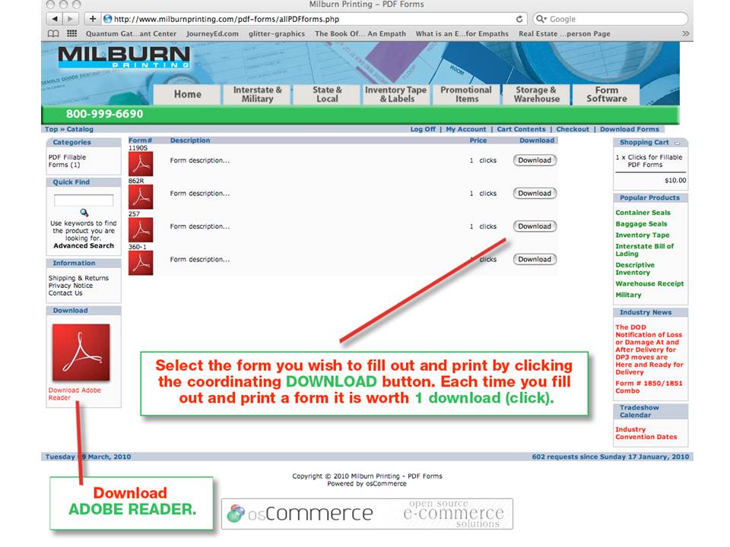Viewport: 730px width, 547px height.
Task: Open Descriptive Inventory popular product
Action: (x=635, y=268)
